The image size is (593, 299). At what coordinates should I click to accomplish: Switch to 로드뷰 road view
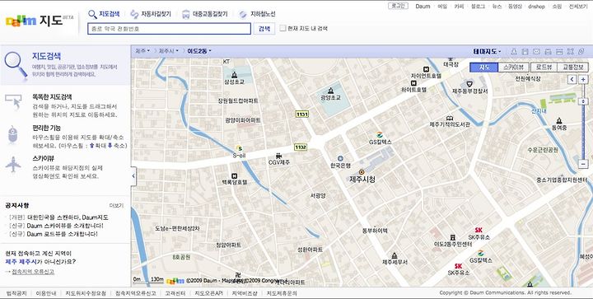point(544,68)
